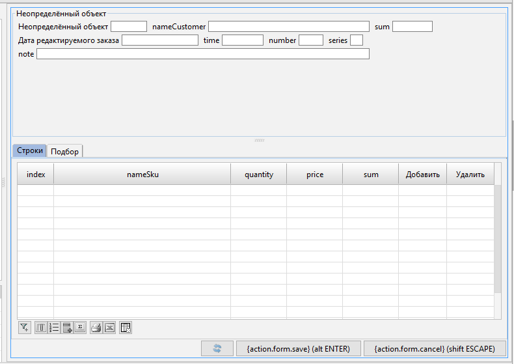Open the Подбор tab
This screenshot has height=364, width=514.
[x=65, y=152]
